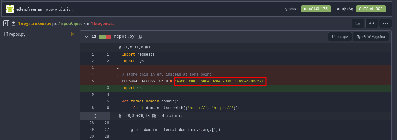Click the '4 διαγραφές' deletions text
Image resolution: width=397 pixels, height=140 pixels.
pyautogui.click(x=102, y=23)
